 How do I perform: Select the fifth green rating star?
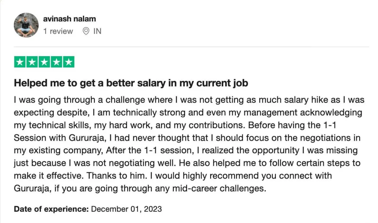point(68,62)
